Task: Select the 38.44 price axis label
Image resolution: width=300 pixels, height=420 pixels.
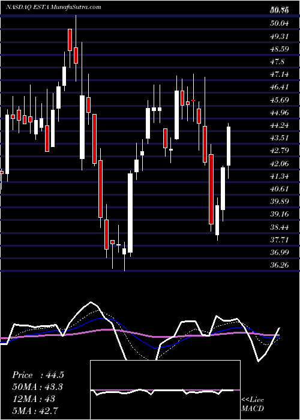Action: 280,227
